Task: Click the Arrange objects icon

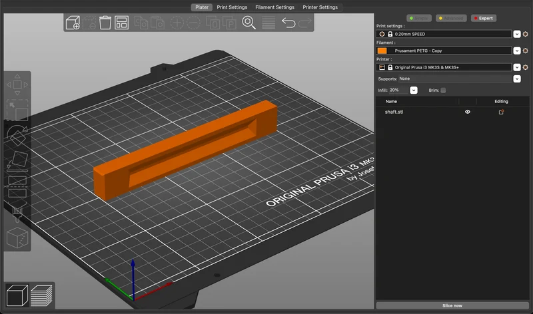Action: click(122, 23)
